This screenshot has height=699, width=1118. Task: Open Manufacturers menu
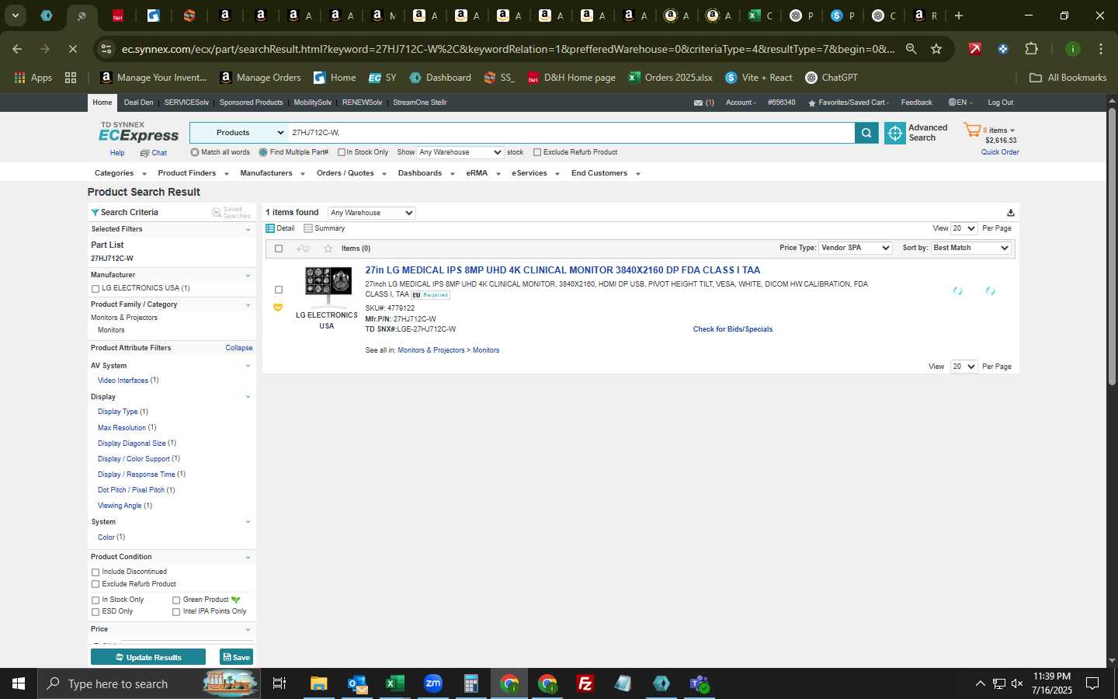click(273, 173)
